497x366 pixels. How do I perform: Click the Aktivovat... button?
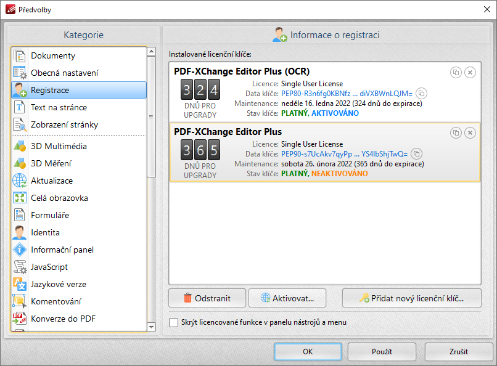[287, 298]
